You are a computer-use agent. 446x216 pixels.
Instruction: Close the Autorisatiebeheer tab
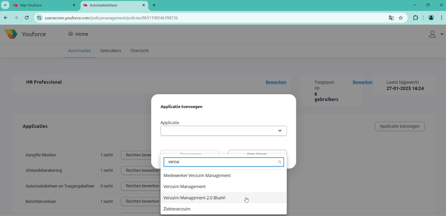pyautogui.click(x=144, y=5)
